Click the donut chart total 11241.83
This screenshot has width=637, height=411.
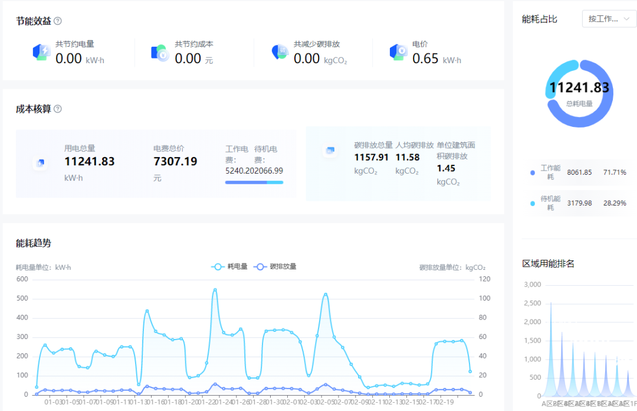579,87
